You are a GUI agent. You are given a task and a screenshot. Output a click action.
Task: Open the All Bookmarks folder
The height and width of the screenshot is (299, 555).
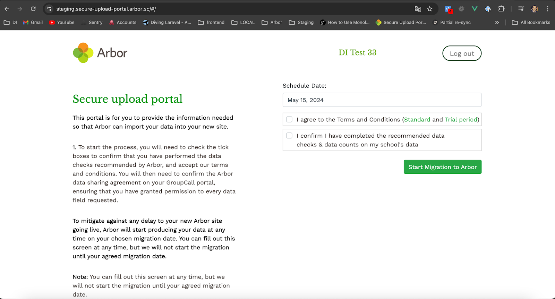tap(531, 23)
